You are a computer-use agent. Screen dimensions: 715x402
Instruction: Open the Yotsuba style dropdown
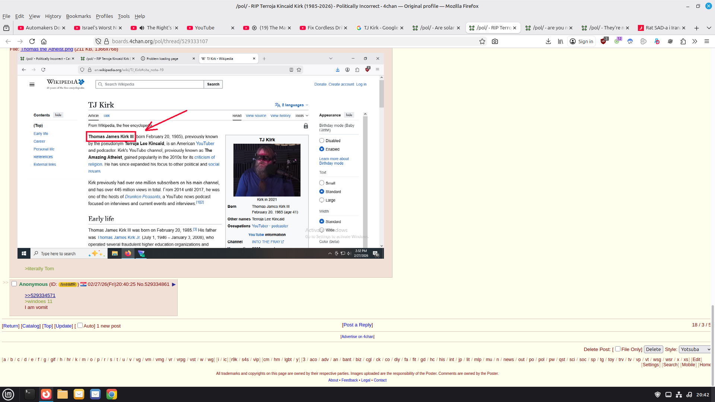[x=695, y=349]
